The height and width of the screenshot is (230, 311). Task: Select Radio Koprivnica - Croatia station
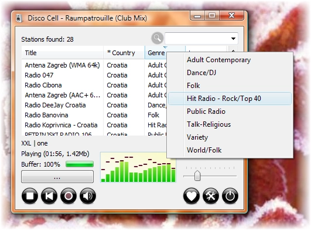61,125
